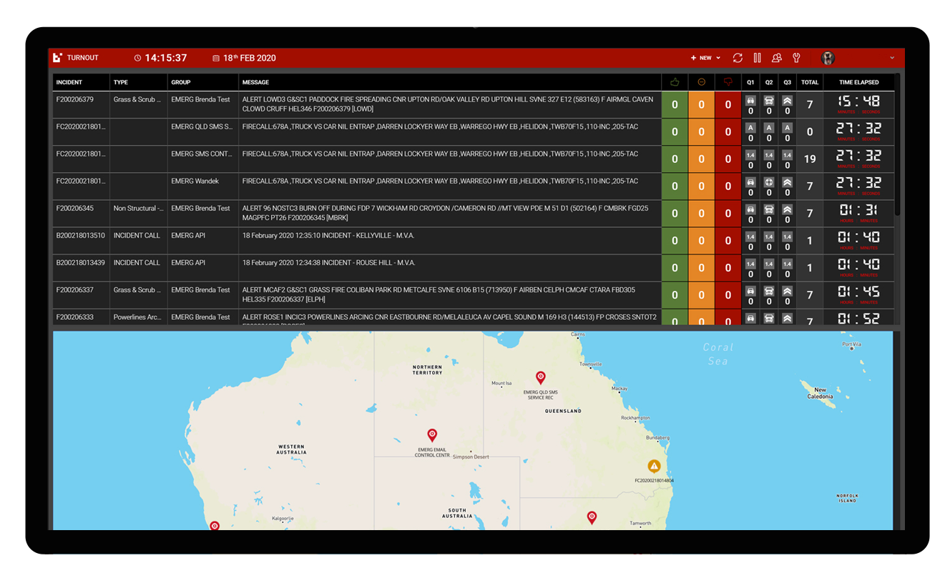950x573 pixels.
Task: Open the user profile dropdown chevron
Action: click(891, 58)
